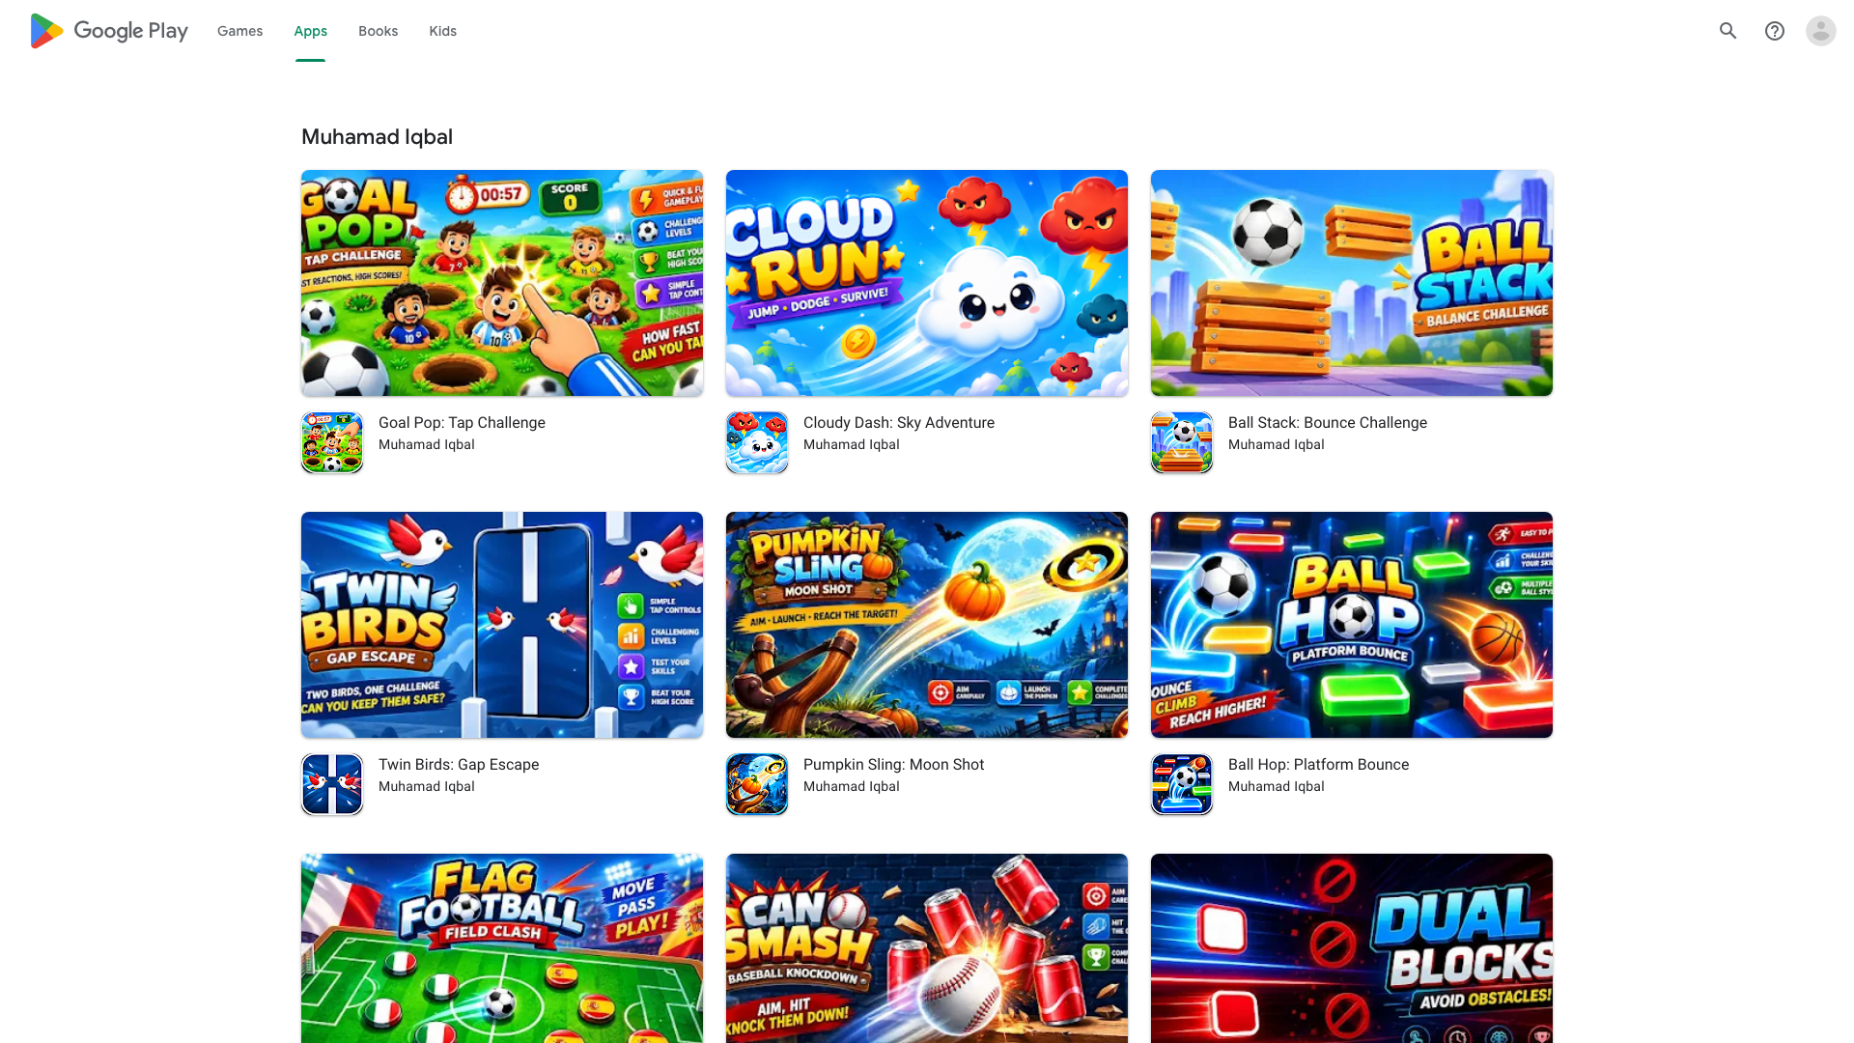This screenshot has height=1043, width=1854.
Task: Open Twin Birds: Gap Escape title link
Action: click(459, 765)
